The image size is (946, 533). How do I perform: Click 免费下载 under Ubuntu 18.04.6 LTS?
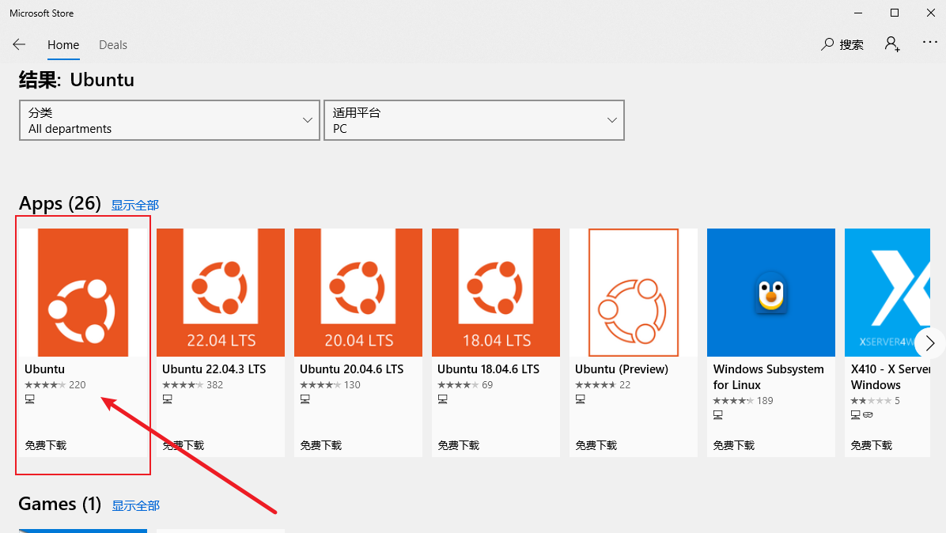(x=459, y=445)
